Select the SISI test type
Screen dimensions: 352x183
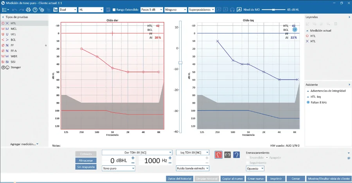(13, 62)
